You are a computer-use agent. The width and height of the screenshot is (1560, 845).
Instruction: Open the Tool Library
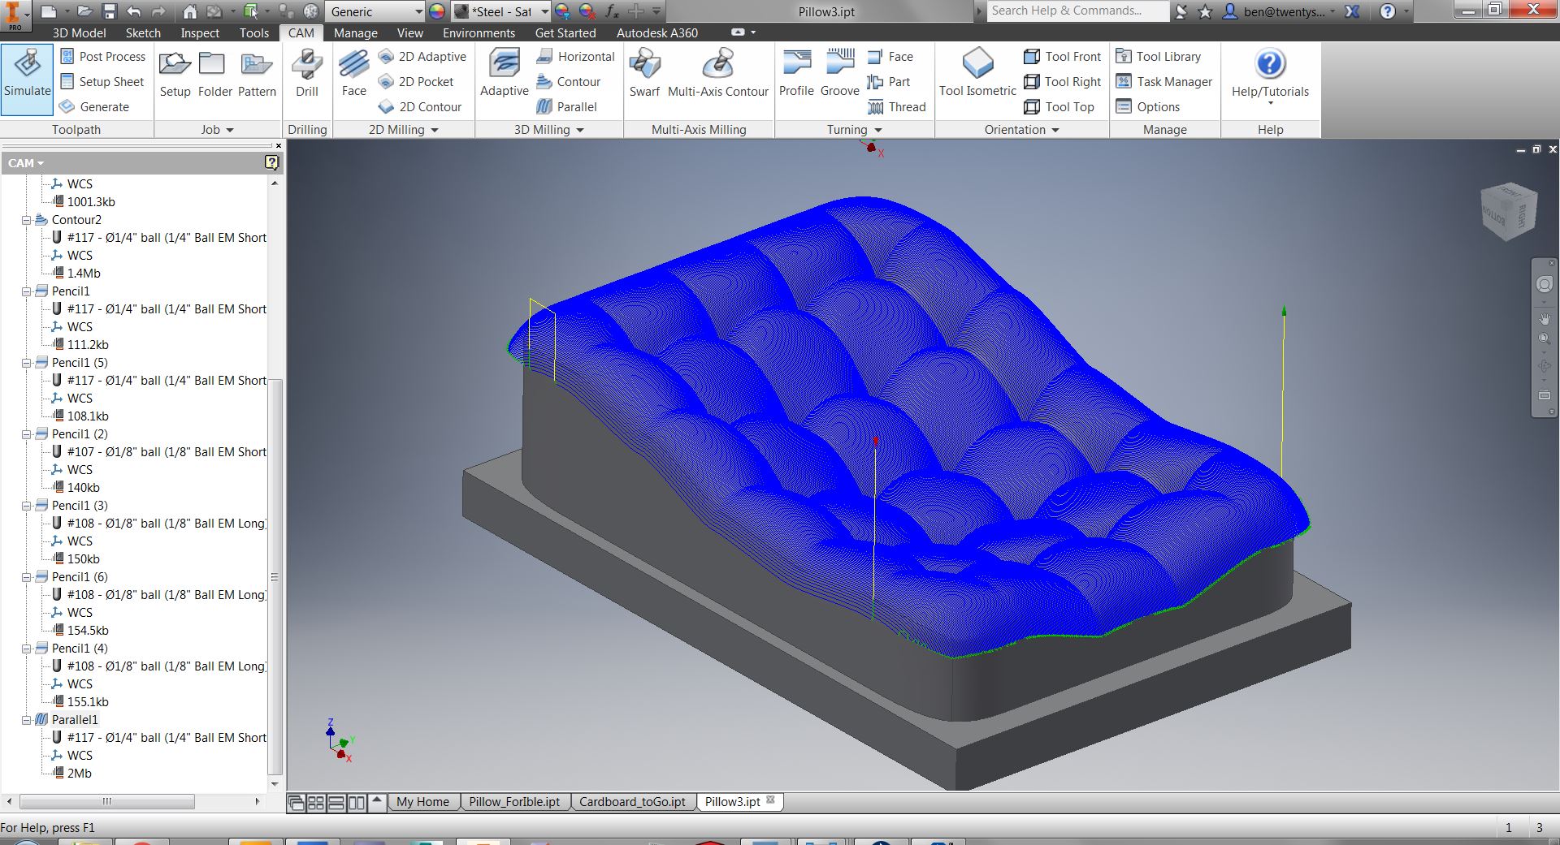pyautogui.click(x=1158, y=57)
